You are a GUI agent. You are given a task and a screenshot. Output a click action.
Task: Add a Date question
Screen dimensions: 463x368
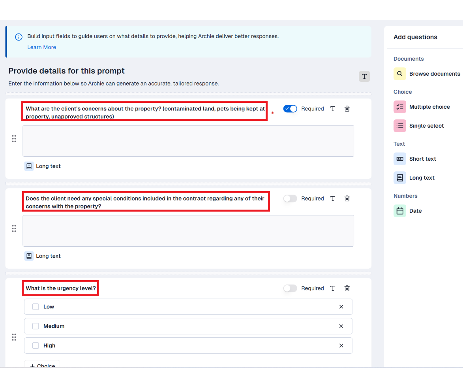408,211
